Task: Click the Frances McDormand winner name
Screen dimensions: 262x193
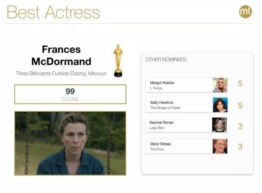Action: click(61, 55)
